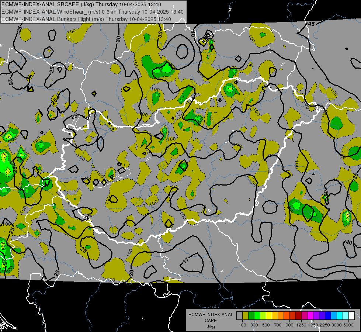Image resolution: width=361 pixels, height=332 pixels.
Task: Select the indigo swatch left of the 2250 tick
Action: tap(322, 315)
